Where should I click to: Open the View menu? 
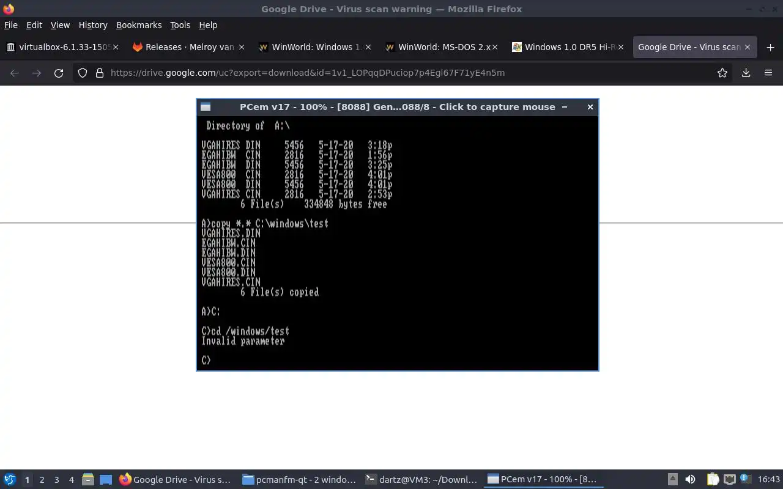60,25
